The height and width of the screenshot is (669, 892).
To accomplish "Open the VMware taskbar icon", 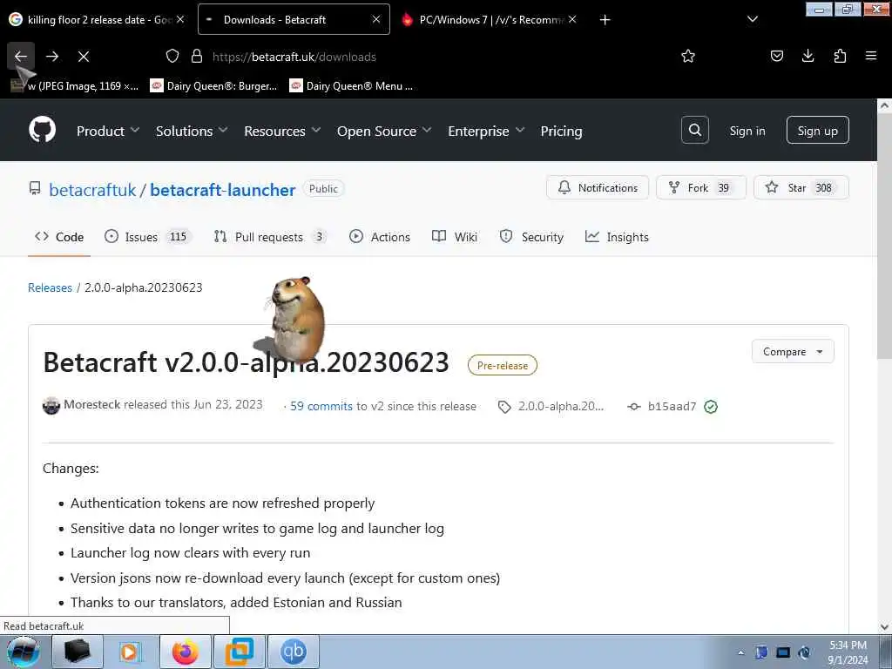I will [x=239, y=652].
